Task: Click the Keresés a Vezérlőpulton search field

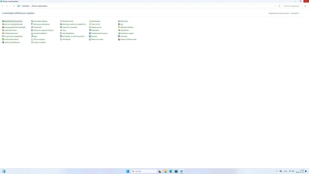Action: (295, 6)
